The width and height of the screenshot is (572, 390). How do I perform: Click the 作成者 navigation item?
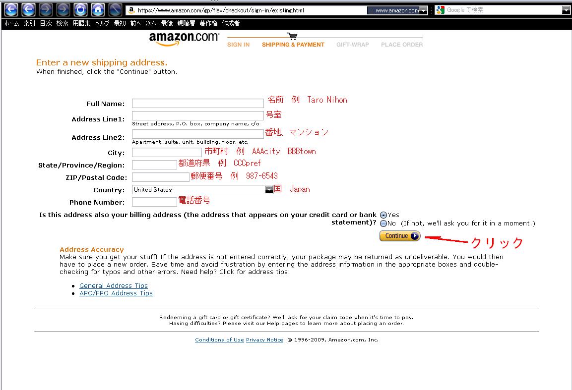tap(231, 23)
